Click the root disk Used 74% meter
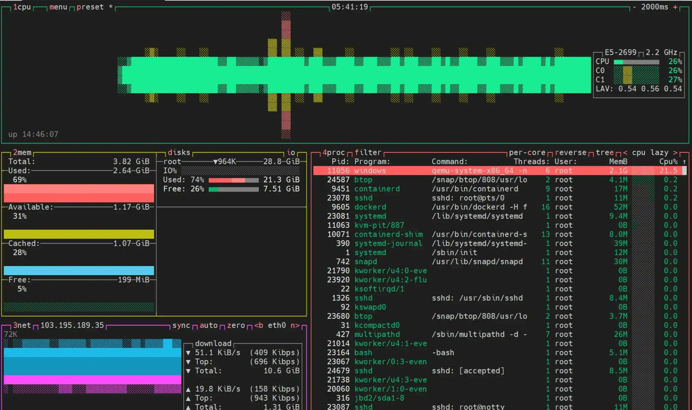This screenshot has height=410, width=692. pos(234,180)
